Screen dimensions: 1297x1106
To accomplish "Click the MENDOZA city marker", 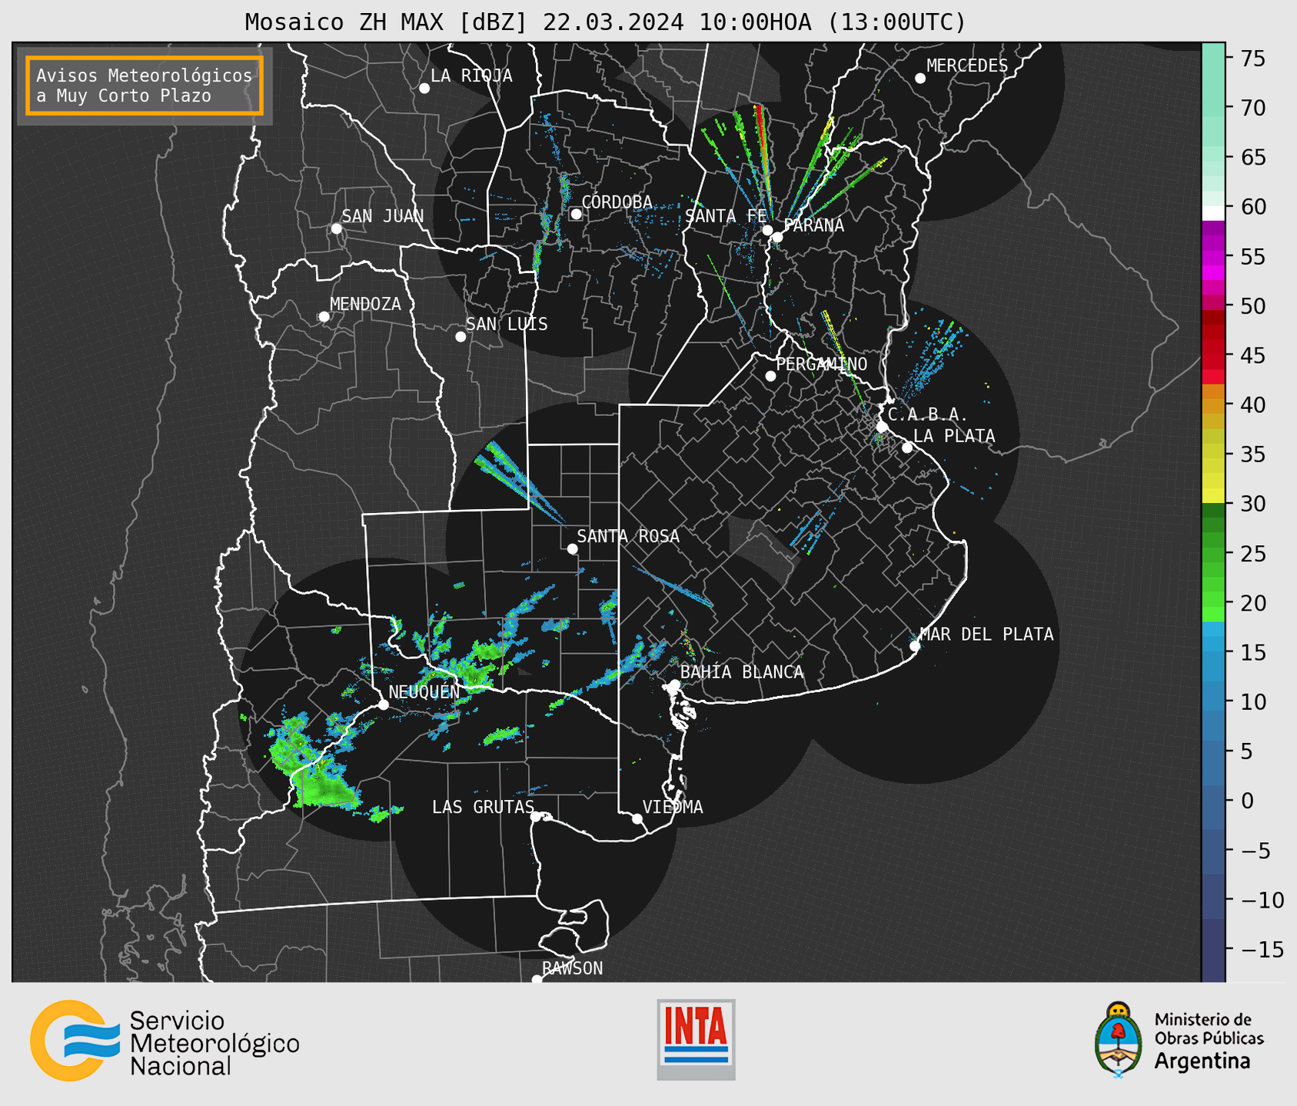I will (x=324, y=317).
